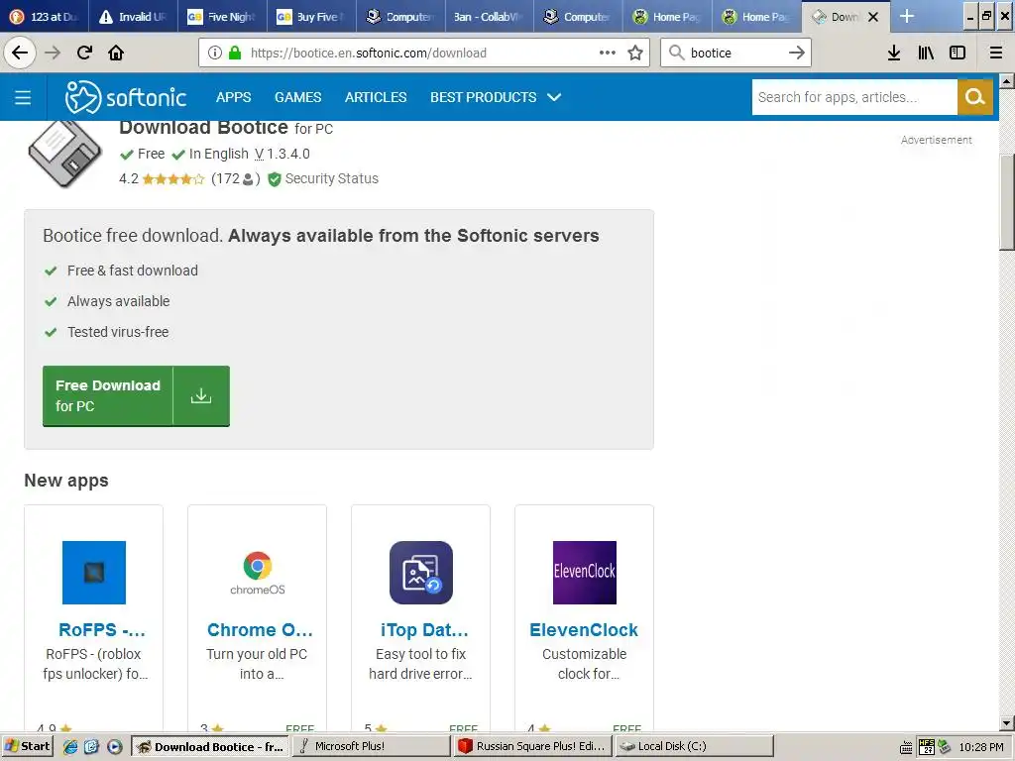This screenshot has height=761, width=1015.
Task: Go to the browser home page
Action: tap(116, 53)
